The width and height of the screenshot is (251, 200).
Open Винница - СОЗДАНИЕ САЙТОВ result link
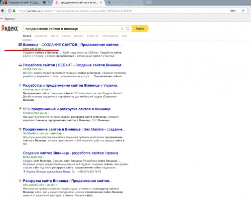72,45
